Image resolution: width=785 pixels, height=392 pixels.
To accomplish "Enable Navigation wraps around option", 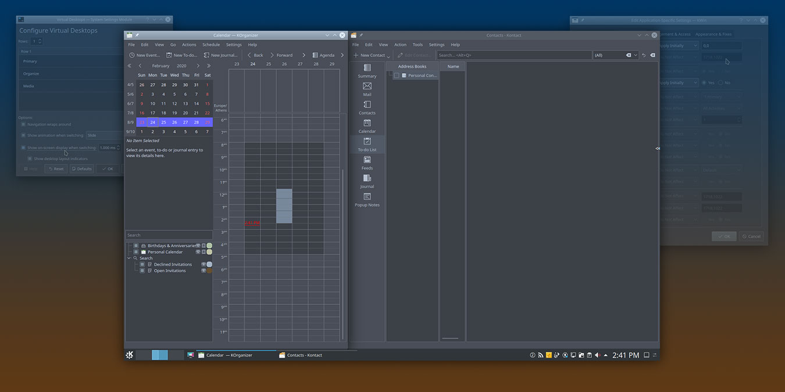I will (24, 124).
